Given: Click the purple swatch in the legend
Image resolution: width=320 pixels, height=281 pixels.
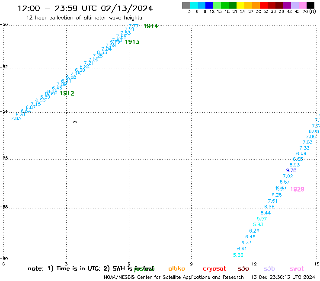Looking at the screenshot, I should pyautogui.click(x=287, y=5).
